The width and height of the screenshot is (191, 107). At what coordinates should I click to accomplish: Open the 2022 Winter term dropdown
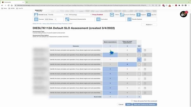[50, 19]
